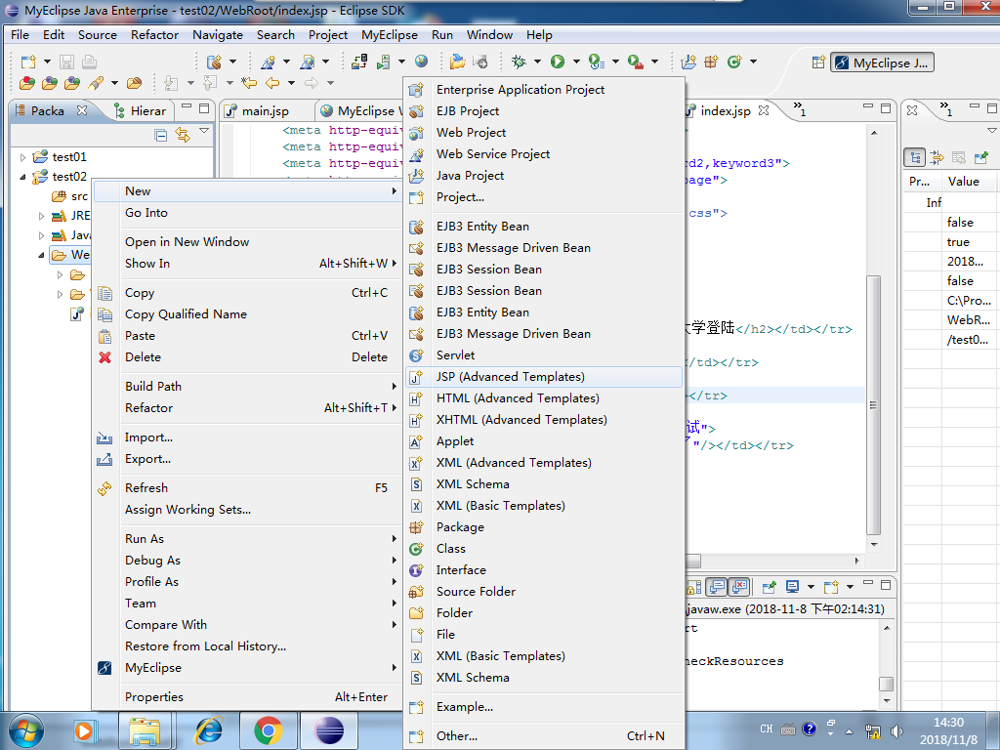This screenshot has width=1000, height=750.
Task: Click the Print icon in the toolbar
Action: click(89, 62)
